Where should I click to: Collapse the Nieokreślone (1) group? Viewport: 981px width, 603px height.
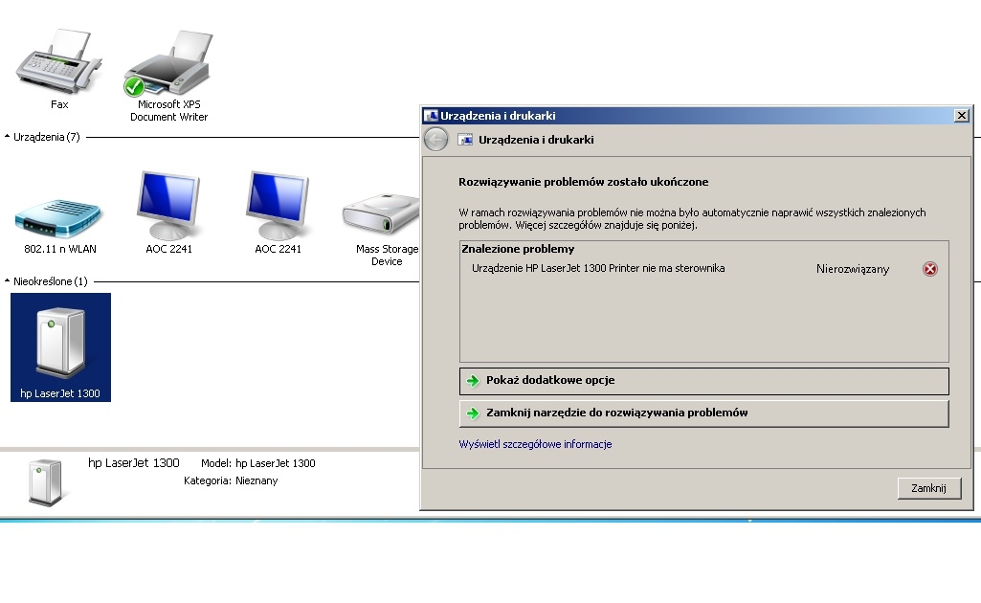tap(7, 281)
